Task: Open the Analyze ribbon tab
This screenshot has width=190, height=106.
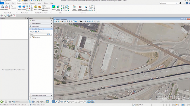Action: [26, 3]
